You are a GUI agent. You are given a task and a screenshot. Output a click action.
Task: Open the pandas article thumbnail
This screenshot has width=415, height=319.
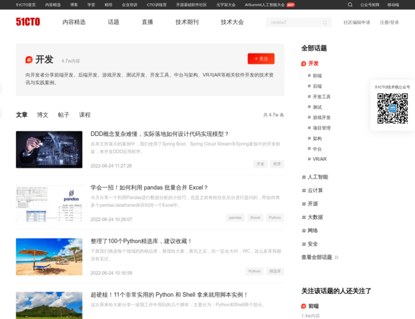[49, 203]
